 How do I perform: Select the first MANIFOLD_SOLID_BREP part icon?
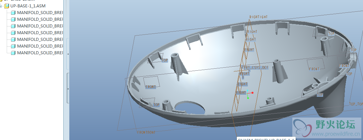[x=13, y=12]
